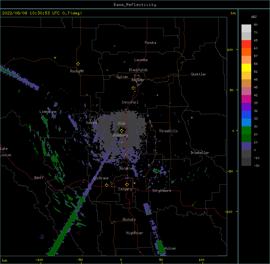
Task: Click the Base_Reflectivity title
Action: [x=135, y=5]
